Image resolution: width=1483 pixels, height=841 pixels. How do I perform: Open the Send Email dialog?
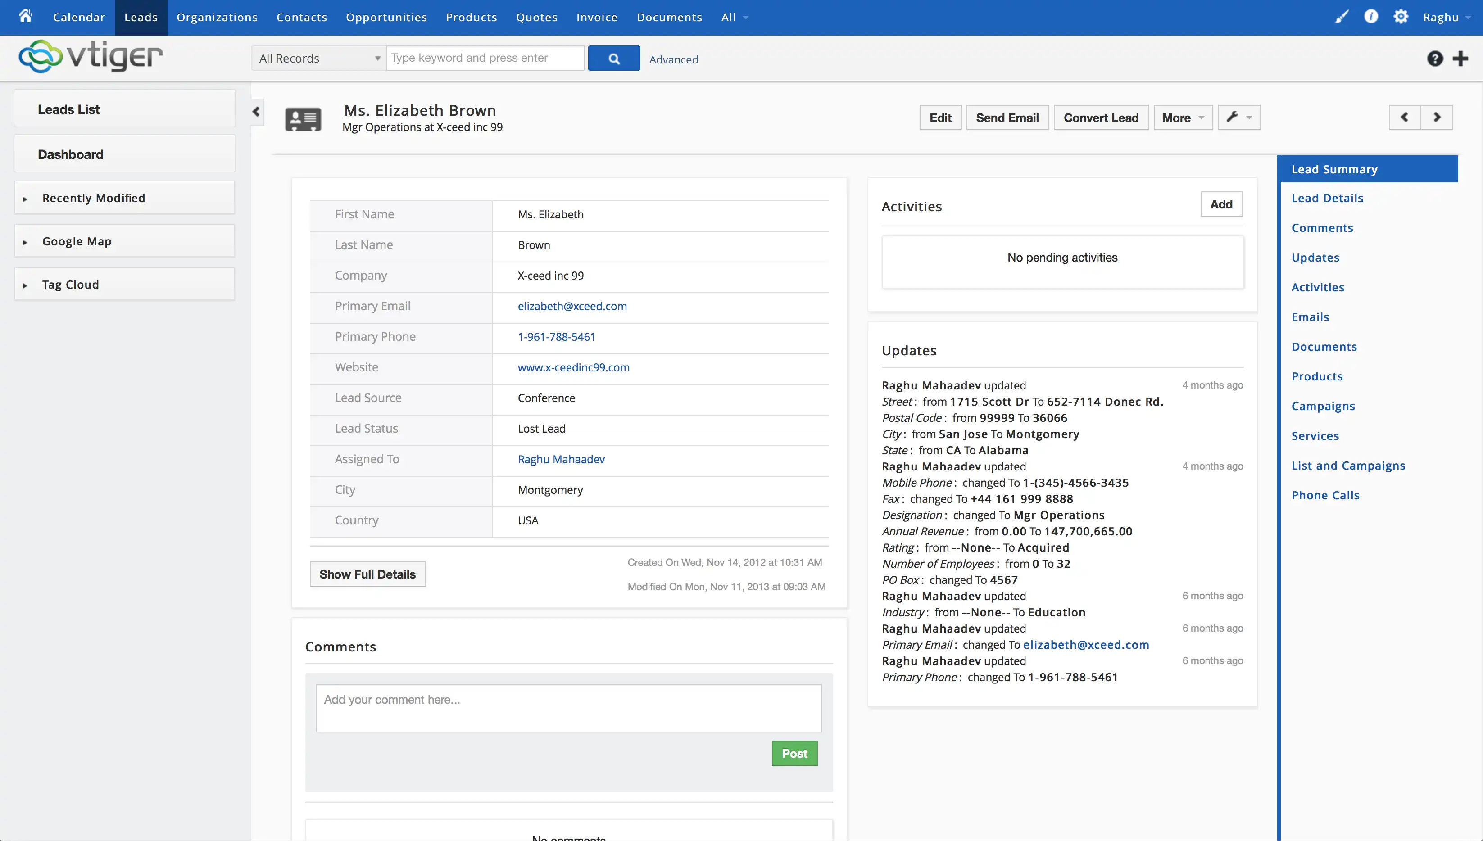[1007, 117]
